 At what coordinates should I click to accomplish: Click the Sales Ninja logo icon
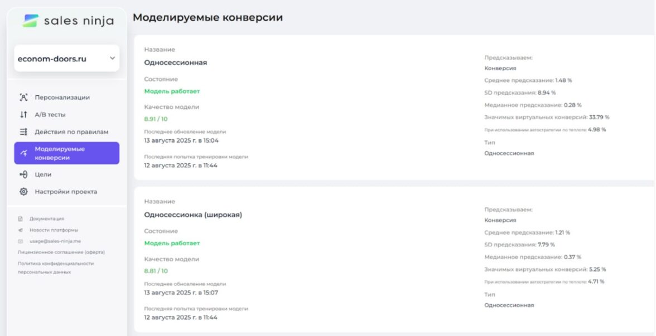click(x=31, y=21)
